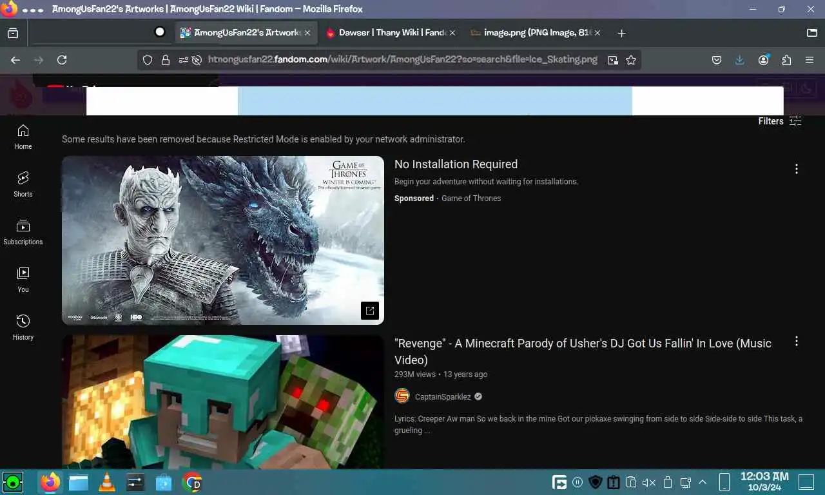Close the image.png tab
The width and height of the screenshot is (825, 495).
[597, 33]
